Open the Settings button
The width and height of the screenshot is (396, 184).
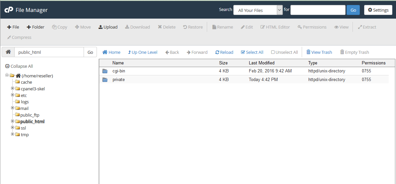coord(378,10)
